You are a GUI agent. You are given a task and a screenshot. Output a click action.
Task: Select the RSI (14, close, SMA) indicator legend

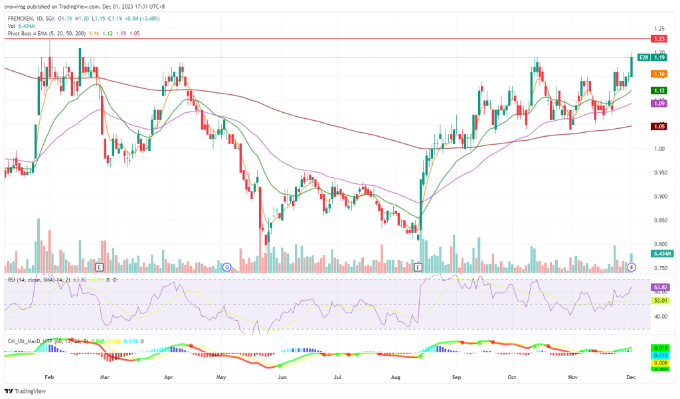[x=39, y=279]
